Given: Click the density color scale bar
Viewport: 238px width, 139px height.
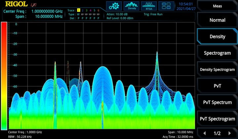Looking at the screenshot, I should (4, 76).
